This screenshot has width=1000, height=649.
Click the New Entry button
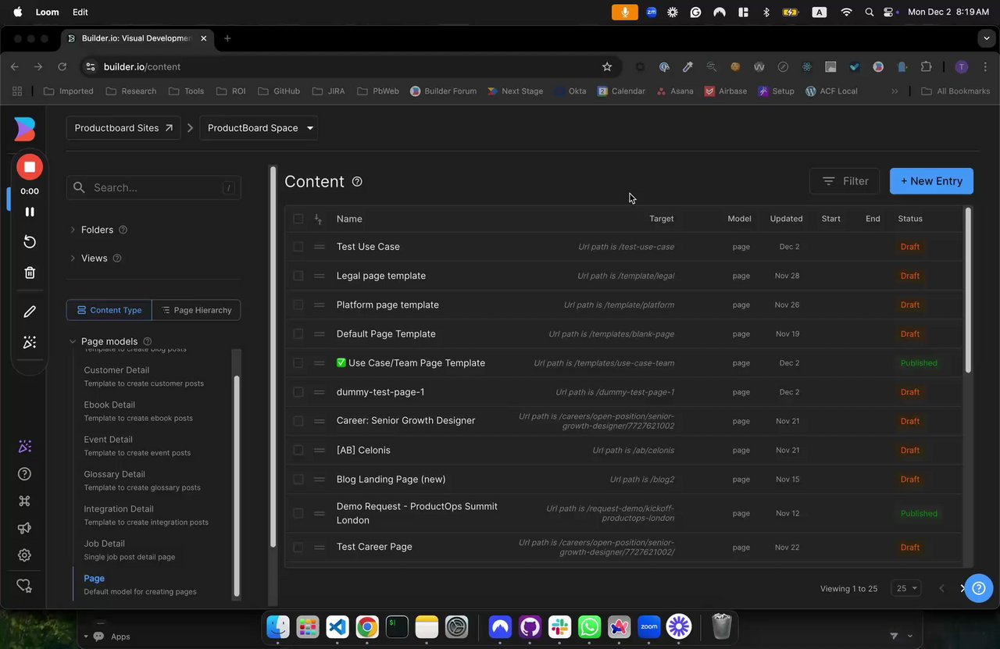[x=931, y=181]
